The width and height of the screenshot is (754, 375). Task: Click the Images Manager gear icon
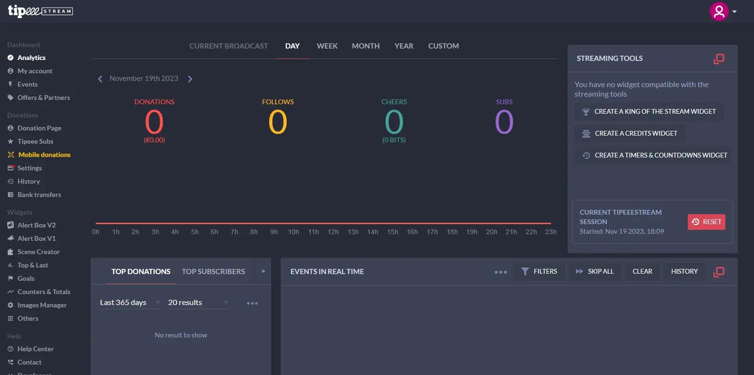coord(10,305)
